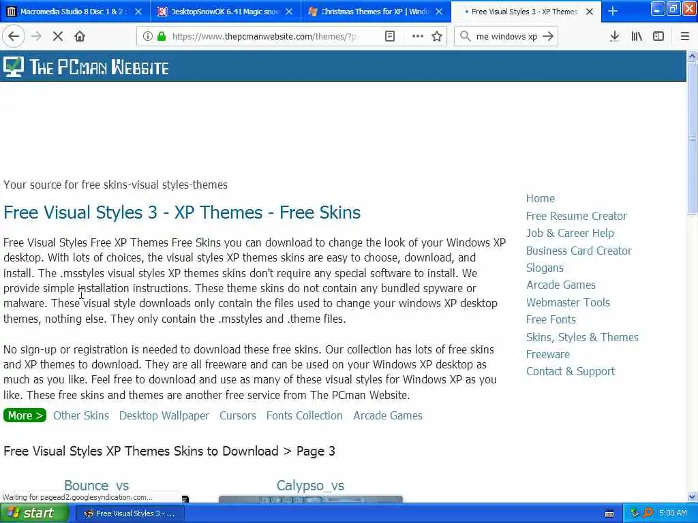Bookmark this page with the star
Image resolution: width=698 pixels, height=523 pixels.
click(437, 37)
